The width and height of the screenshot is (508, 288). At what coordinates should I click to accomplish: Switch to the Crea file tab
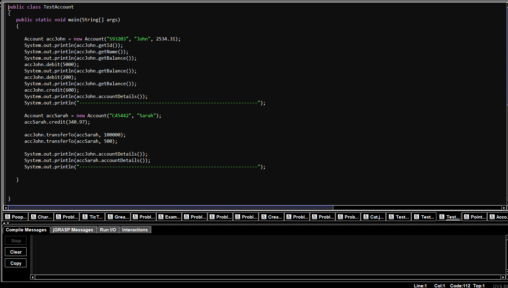tap(271, 216)
